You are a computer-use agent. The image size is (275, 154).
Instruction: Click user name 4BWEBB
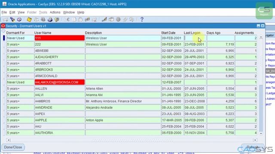pyautogui.click(x=59, y=50)
